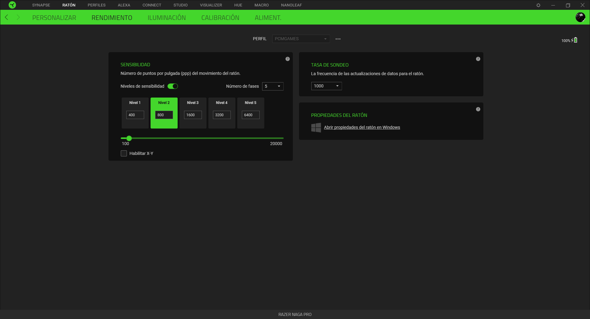Switch to the ILUMINACIÓN tab
The image size is (590, 319).
point(167,17)
